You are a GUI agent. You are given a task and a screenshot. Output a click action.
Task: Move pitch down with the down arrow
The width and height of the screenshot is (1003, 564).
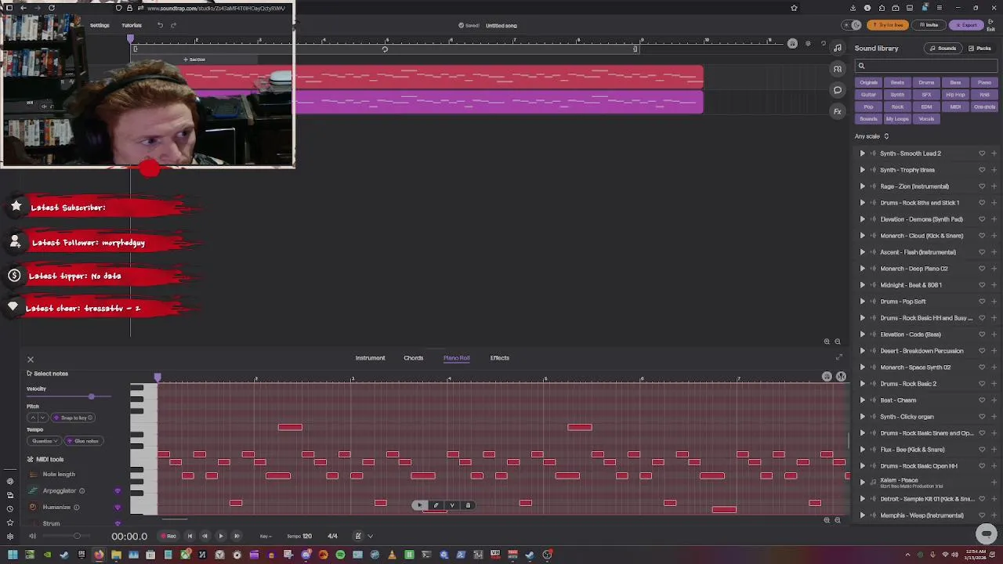(42, 418)
